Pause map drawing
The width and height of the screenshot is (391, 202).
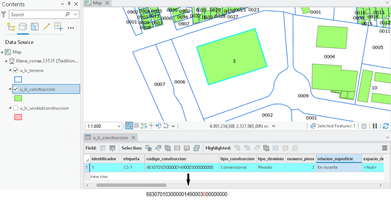coord(375,126)
